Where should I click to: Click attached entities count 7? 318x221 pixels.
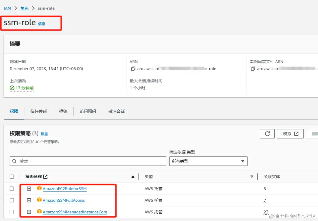click(265, 200)
